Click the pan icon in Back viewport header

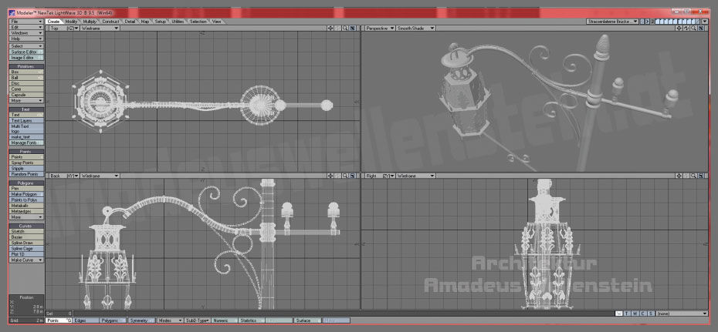point(330,176)
